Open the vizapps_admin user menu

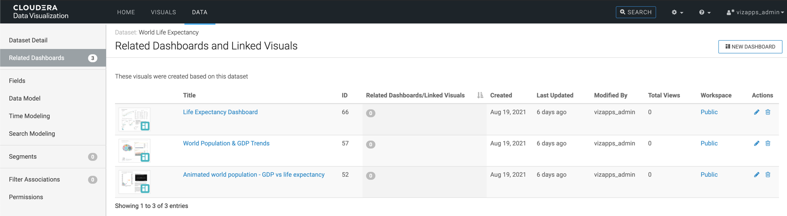click(x=755, y=12)
